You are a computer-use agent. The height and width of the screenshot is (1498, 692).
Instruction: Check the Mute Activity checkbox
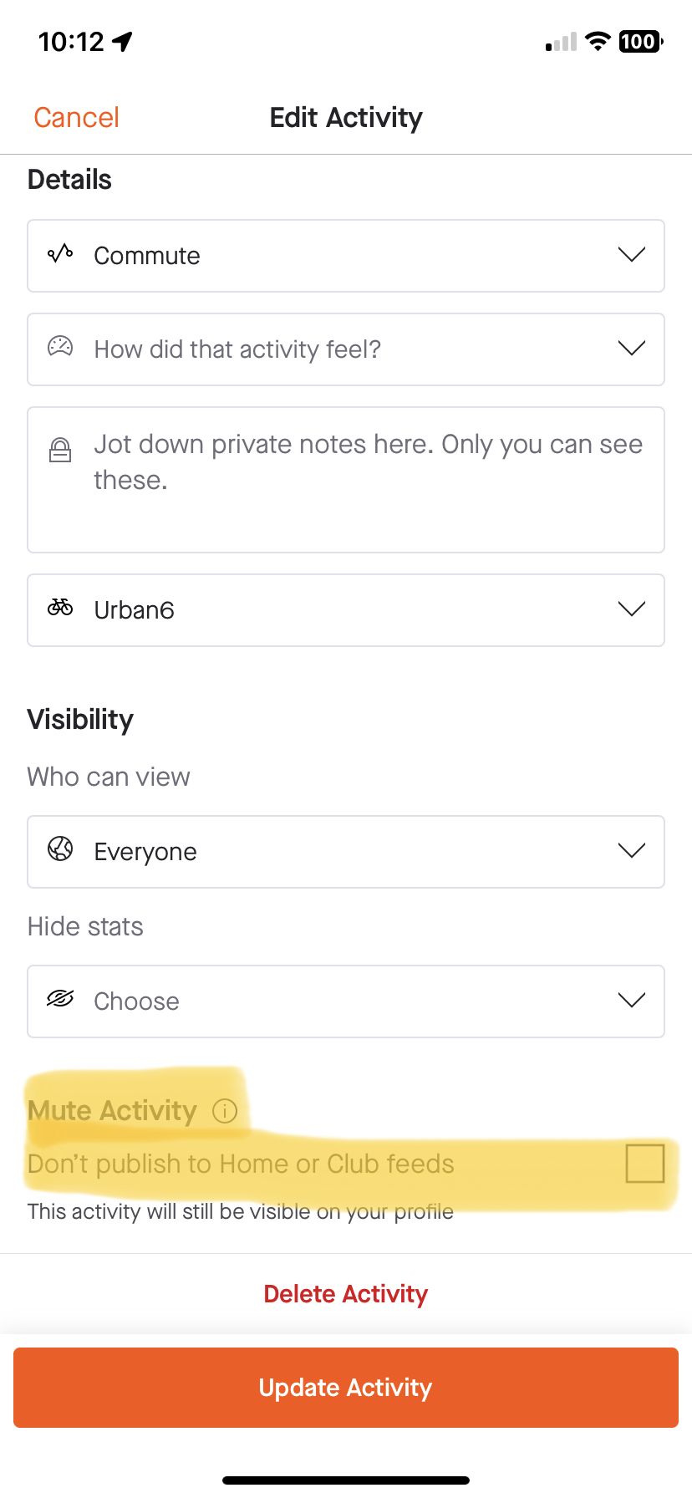pos(644,1164)
